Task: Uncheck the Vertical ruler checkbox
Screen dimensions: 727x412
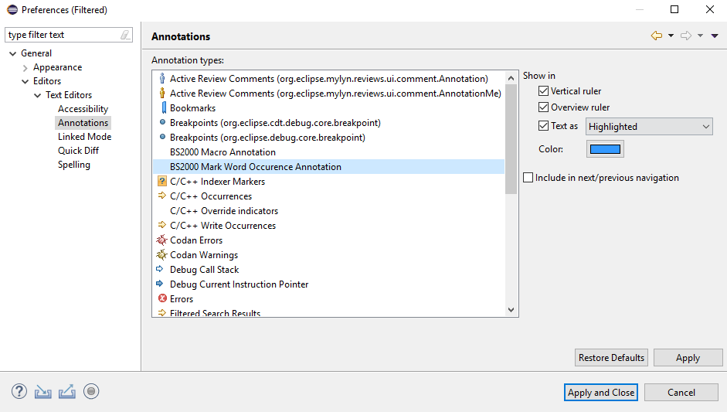Action: tap(544, 91)
